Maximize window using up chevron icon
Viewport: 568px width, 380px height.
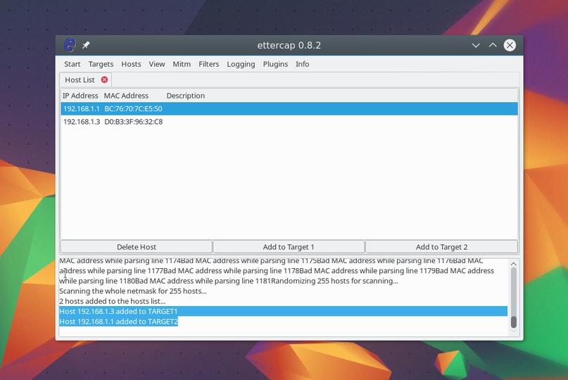(x=493, y=45)
